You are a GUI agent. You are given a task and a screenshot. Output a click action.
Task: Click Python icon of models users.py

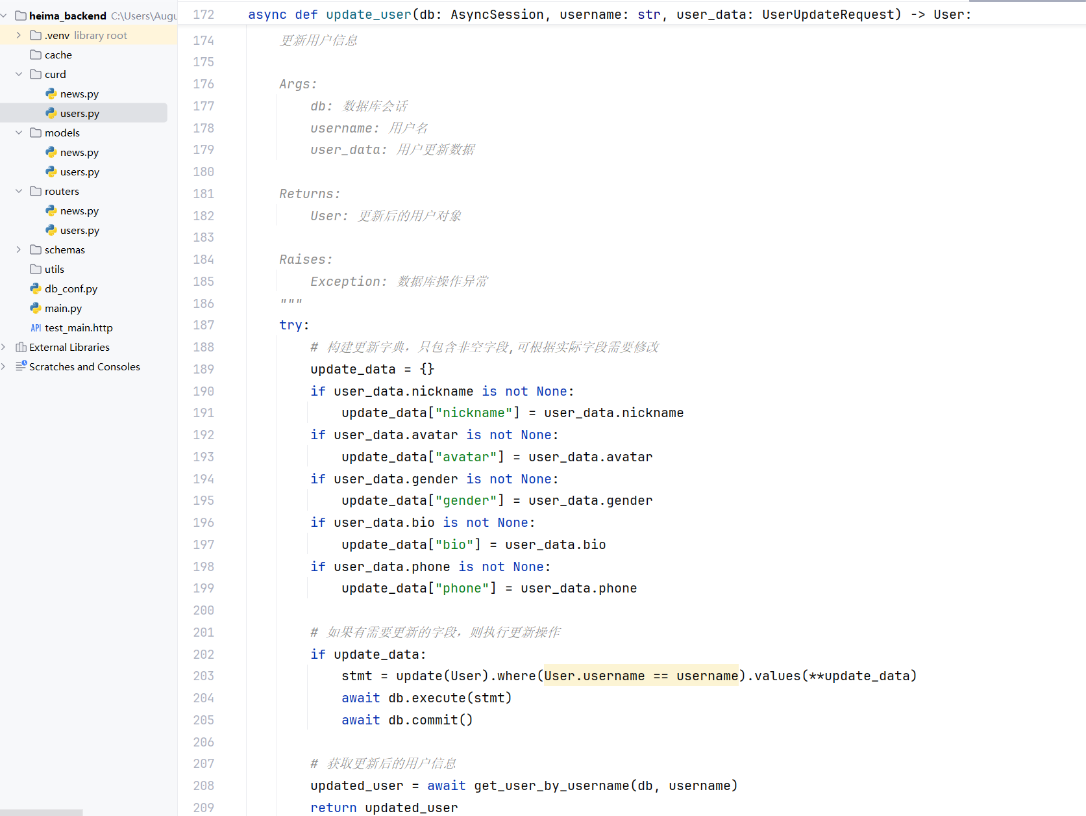click(x=51, y=172)
